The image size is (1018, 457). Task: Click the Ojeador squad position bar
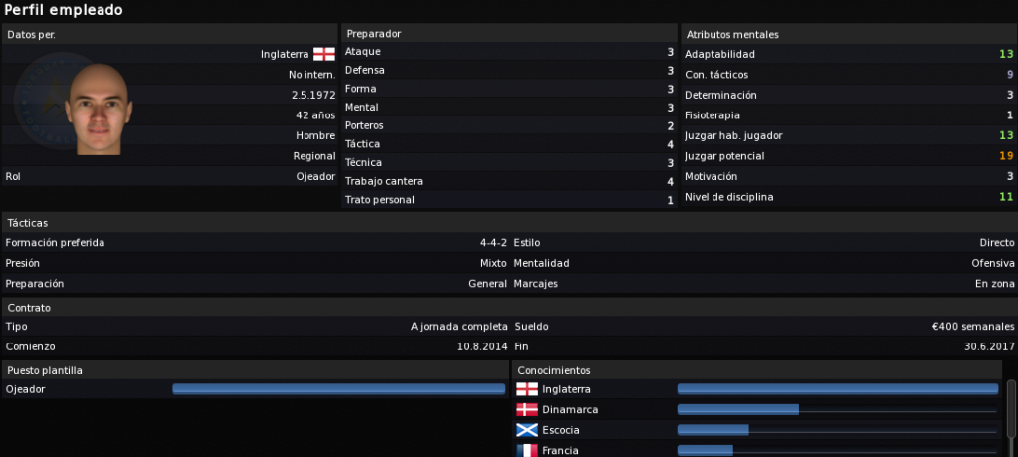coord(338,389)
